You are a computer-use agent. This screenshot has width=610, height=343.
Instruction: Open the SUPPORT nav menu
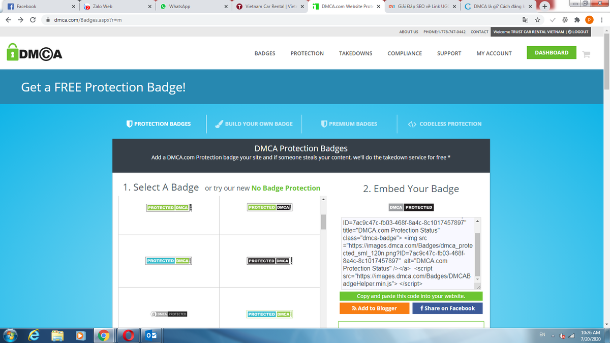point(449,53)
